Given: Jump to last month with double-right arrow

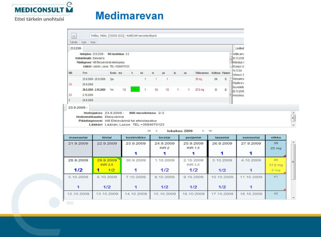Looking at the screenshot, I should [210, 131].
